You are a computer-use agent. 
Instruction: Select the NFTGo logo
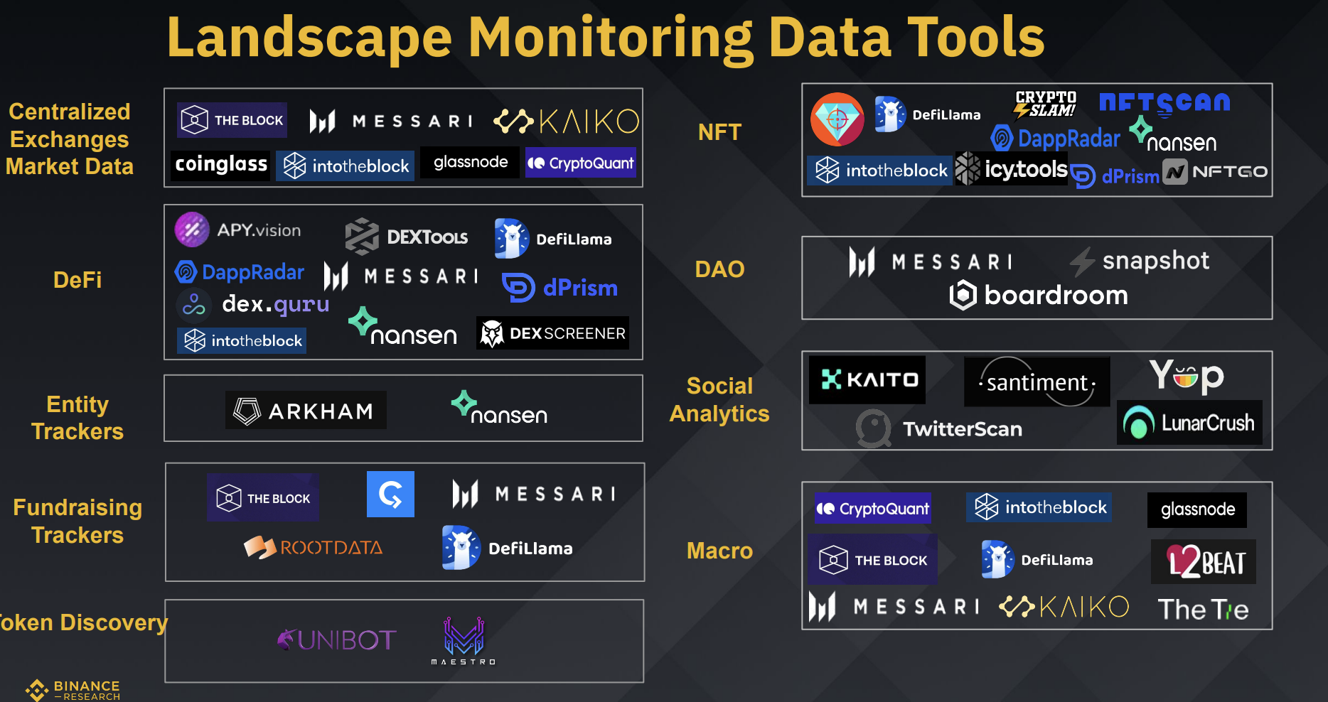tap(1215, 171)
